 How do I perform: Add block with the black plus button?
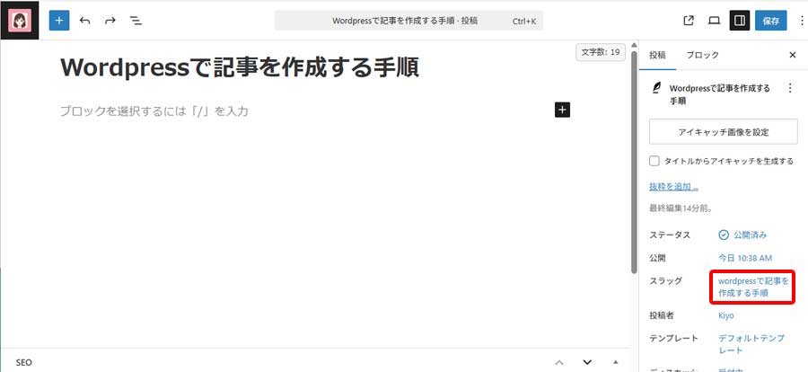pyautogui.click(x=562, y=110)
